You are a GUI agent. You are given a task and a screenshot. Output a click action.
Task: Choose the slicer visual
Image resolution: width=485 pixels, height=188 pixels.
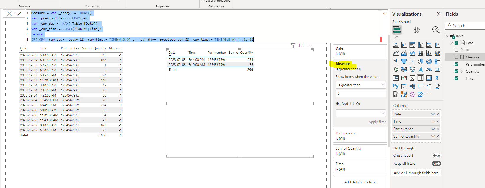(x=412, y=78)
